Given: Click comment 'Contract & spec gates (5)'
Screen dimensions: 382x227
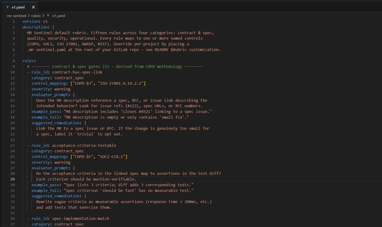Looking at the screenshot, I should pyautogui.click(x=81, y=66).
